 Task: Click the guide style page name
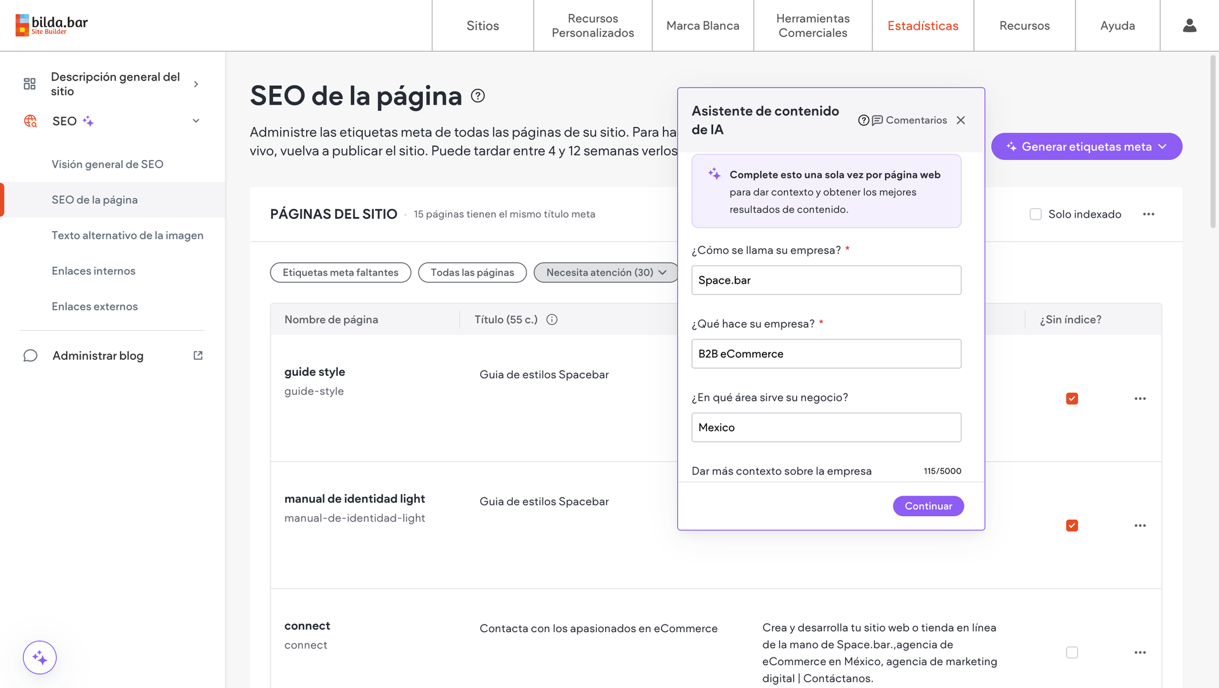[314, 372]
